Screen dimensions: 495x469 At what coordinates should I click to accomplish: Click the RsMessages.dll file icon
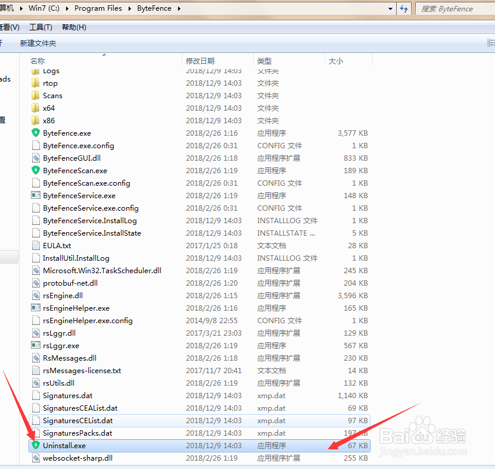point(36,358)
